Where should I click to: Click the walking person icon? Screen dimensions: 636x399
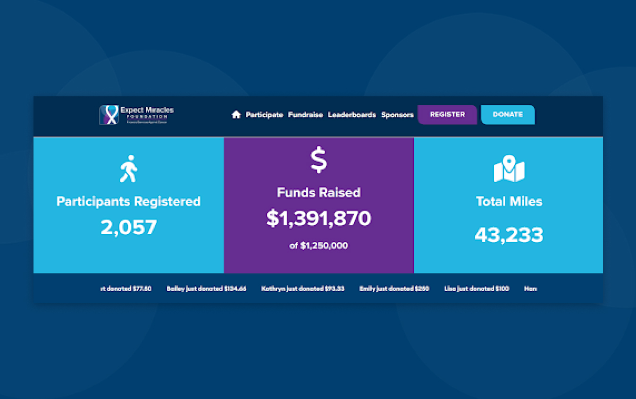point(128,169)
